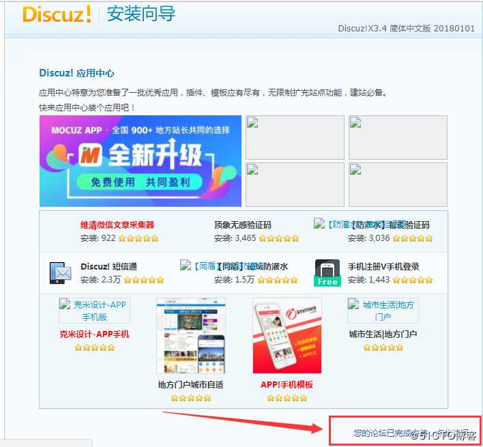
Task: Click the 安装向导 title text
Action: click(x=141, y=14)
